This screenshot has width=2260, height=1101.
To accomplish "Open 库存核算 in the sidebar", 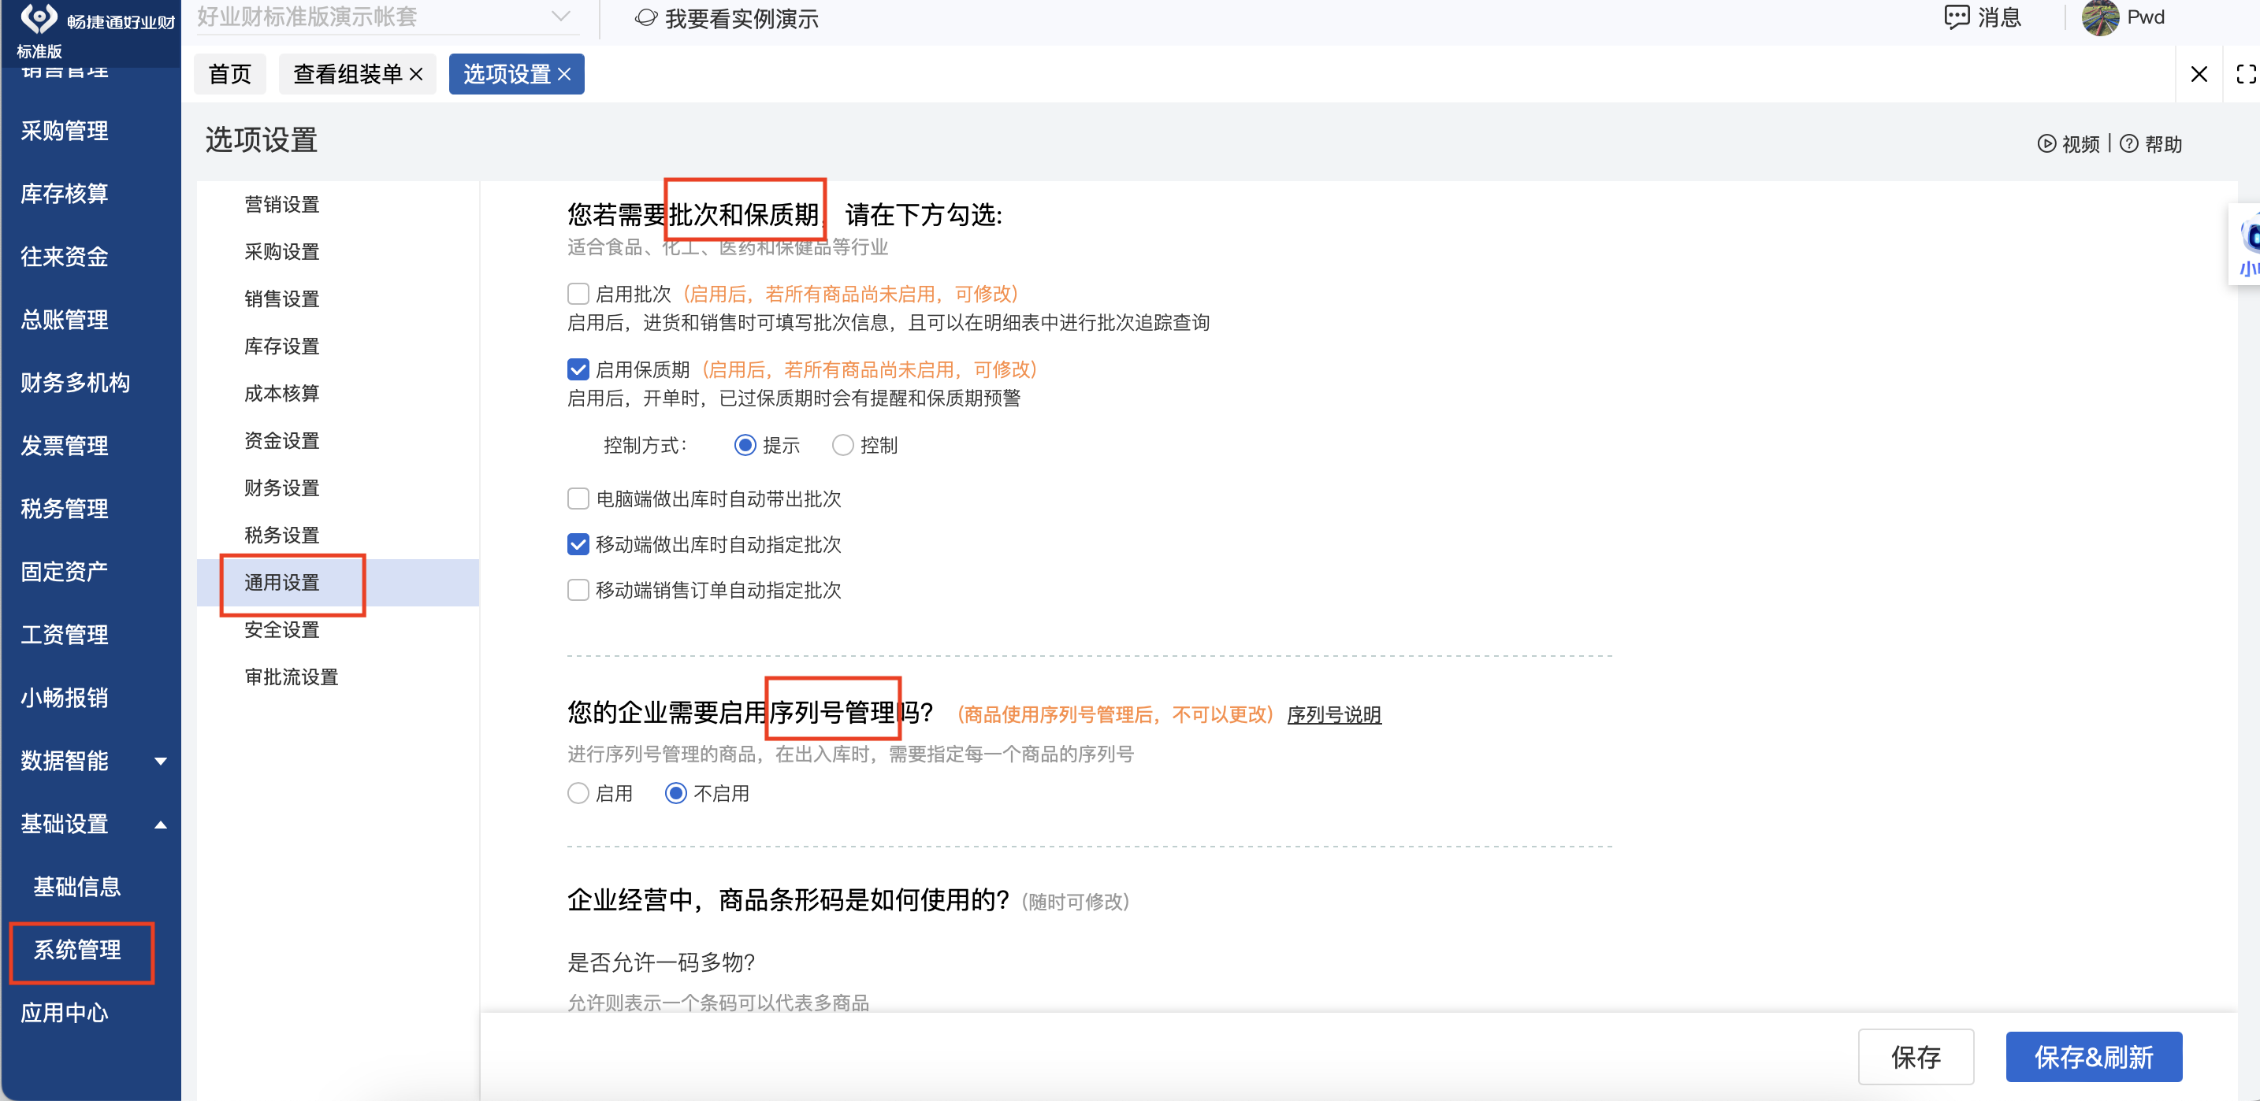I will [x=65, y=194].
